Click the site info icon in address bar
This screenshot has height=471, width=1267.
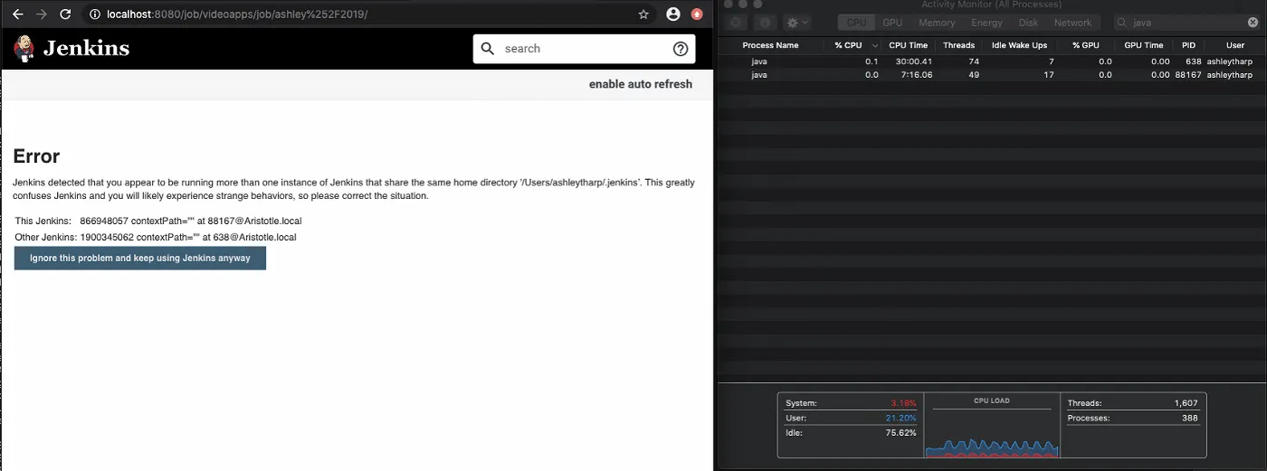pos(94,14)
